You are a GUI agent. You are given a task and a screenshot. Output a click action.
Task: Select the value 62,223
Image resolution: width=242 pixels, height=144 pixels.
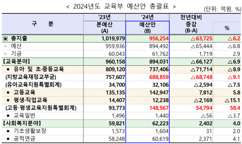(x=160, y=123)
